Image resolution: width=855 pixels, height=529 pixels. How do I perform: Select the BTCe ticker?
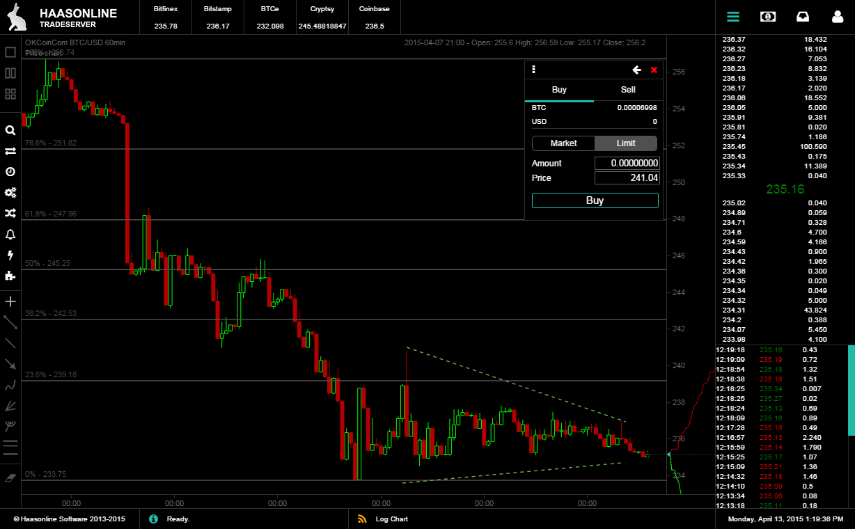270,17
